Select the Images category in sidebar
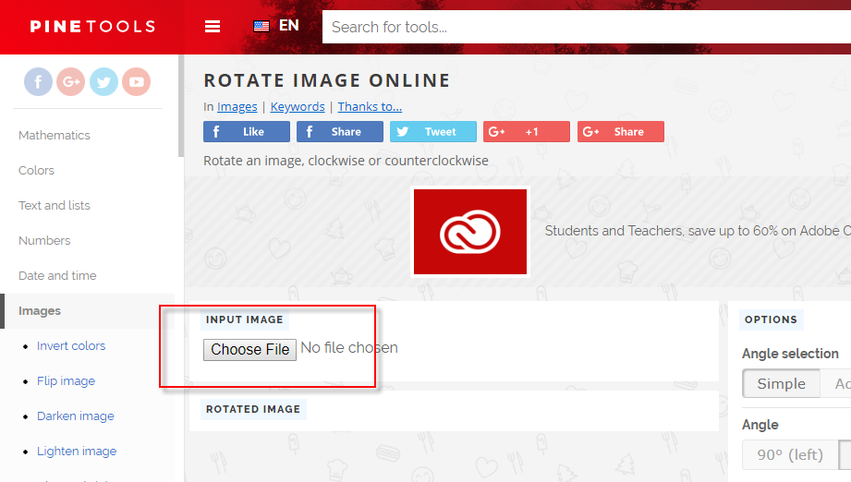This screenshot has width=851, height=482. point(89,311)
